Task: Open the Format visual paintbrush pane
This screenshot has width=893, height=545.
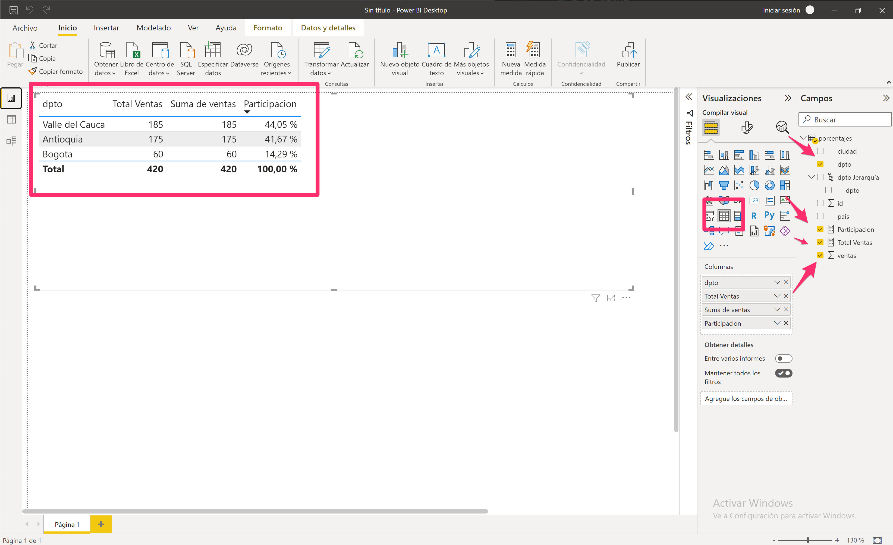Action: point(747,128)
